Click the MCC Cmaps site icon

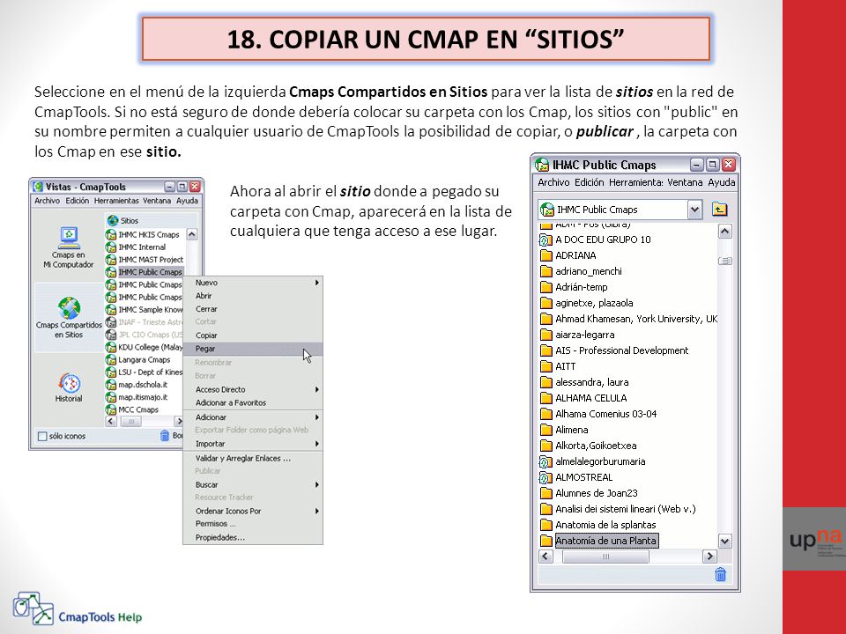point(111,409)
